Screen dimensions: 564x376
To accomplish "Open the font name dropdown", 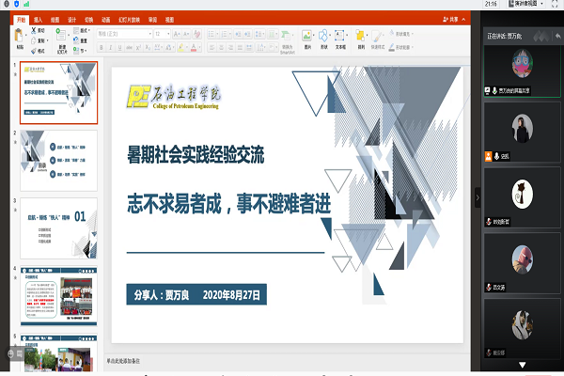I will [126, 33].
